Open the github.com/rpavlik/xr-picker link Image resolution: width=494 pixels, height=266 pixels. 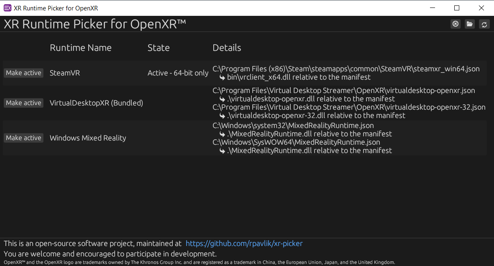tap(244, 243)
